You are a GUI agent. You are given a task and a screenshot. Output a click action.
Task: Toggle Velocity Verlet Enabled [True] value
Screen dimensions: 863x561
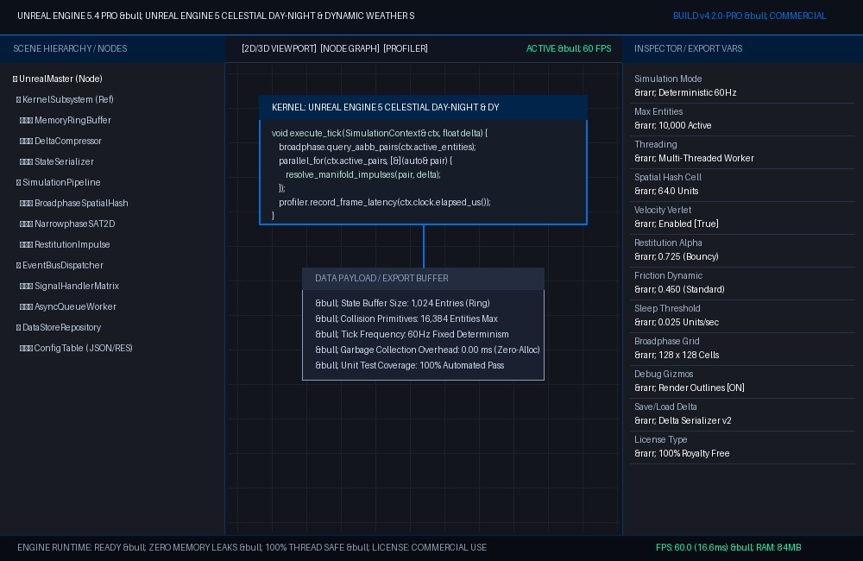[677, 224]
